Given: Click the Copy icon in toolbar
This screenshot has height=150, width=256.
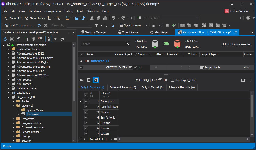Looking at the screenshot, I should [99, 18].
